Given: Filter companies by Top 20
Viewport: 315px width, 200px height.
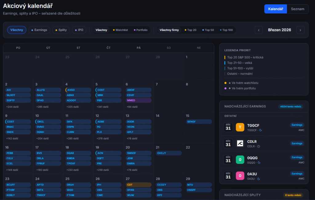Looking at the screenshot, I should 190,30.
